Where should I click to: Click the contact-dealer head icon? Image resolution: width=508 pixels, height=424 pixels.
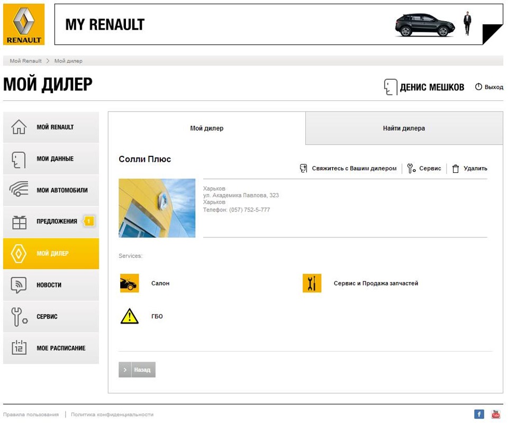point(304,168)
